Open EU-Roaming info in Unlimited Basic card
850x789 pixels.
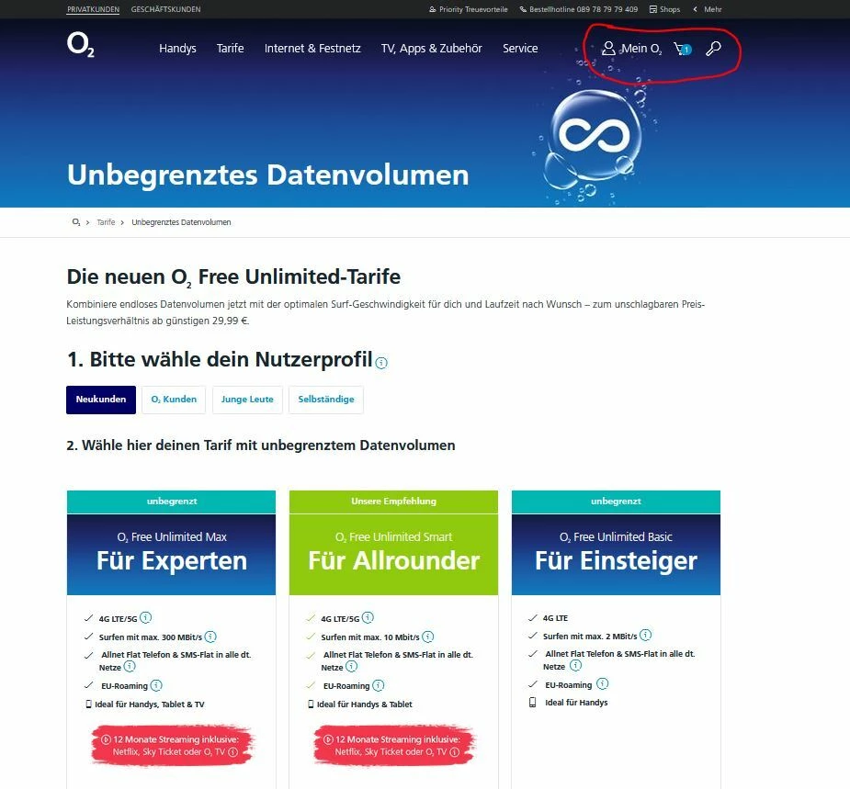(602, 684)
